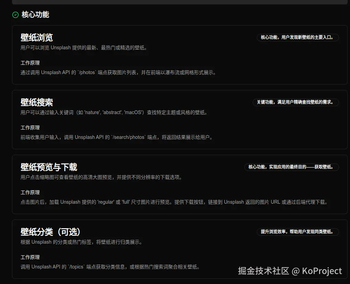Open the 壁纸预览与下载 section
Viewport: 350px width, 284px height.
point(48,167)
